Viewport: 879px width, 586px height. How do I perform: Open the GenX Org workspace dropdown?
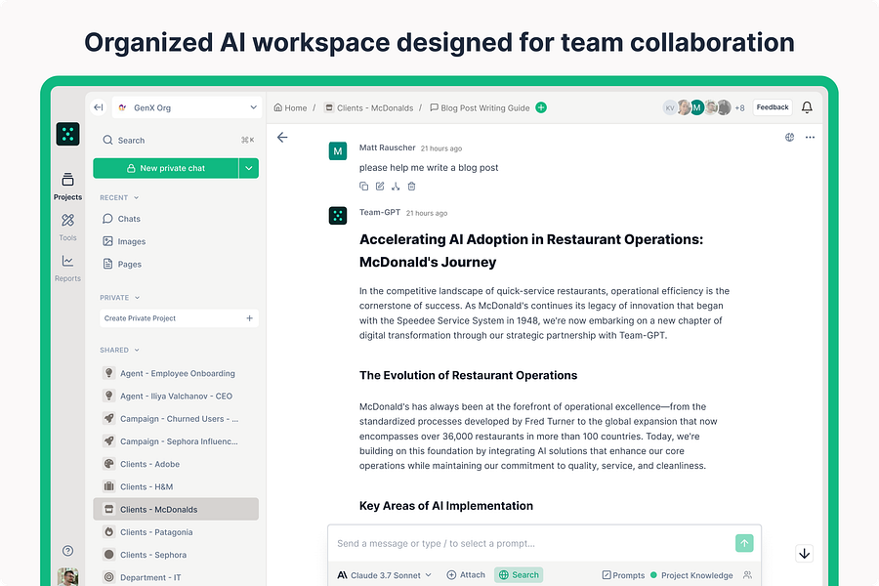(x=188, y=107)
